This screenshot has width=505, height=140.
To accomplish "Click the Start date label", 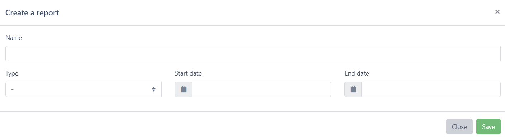I will pos(188,73).
